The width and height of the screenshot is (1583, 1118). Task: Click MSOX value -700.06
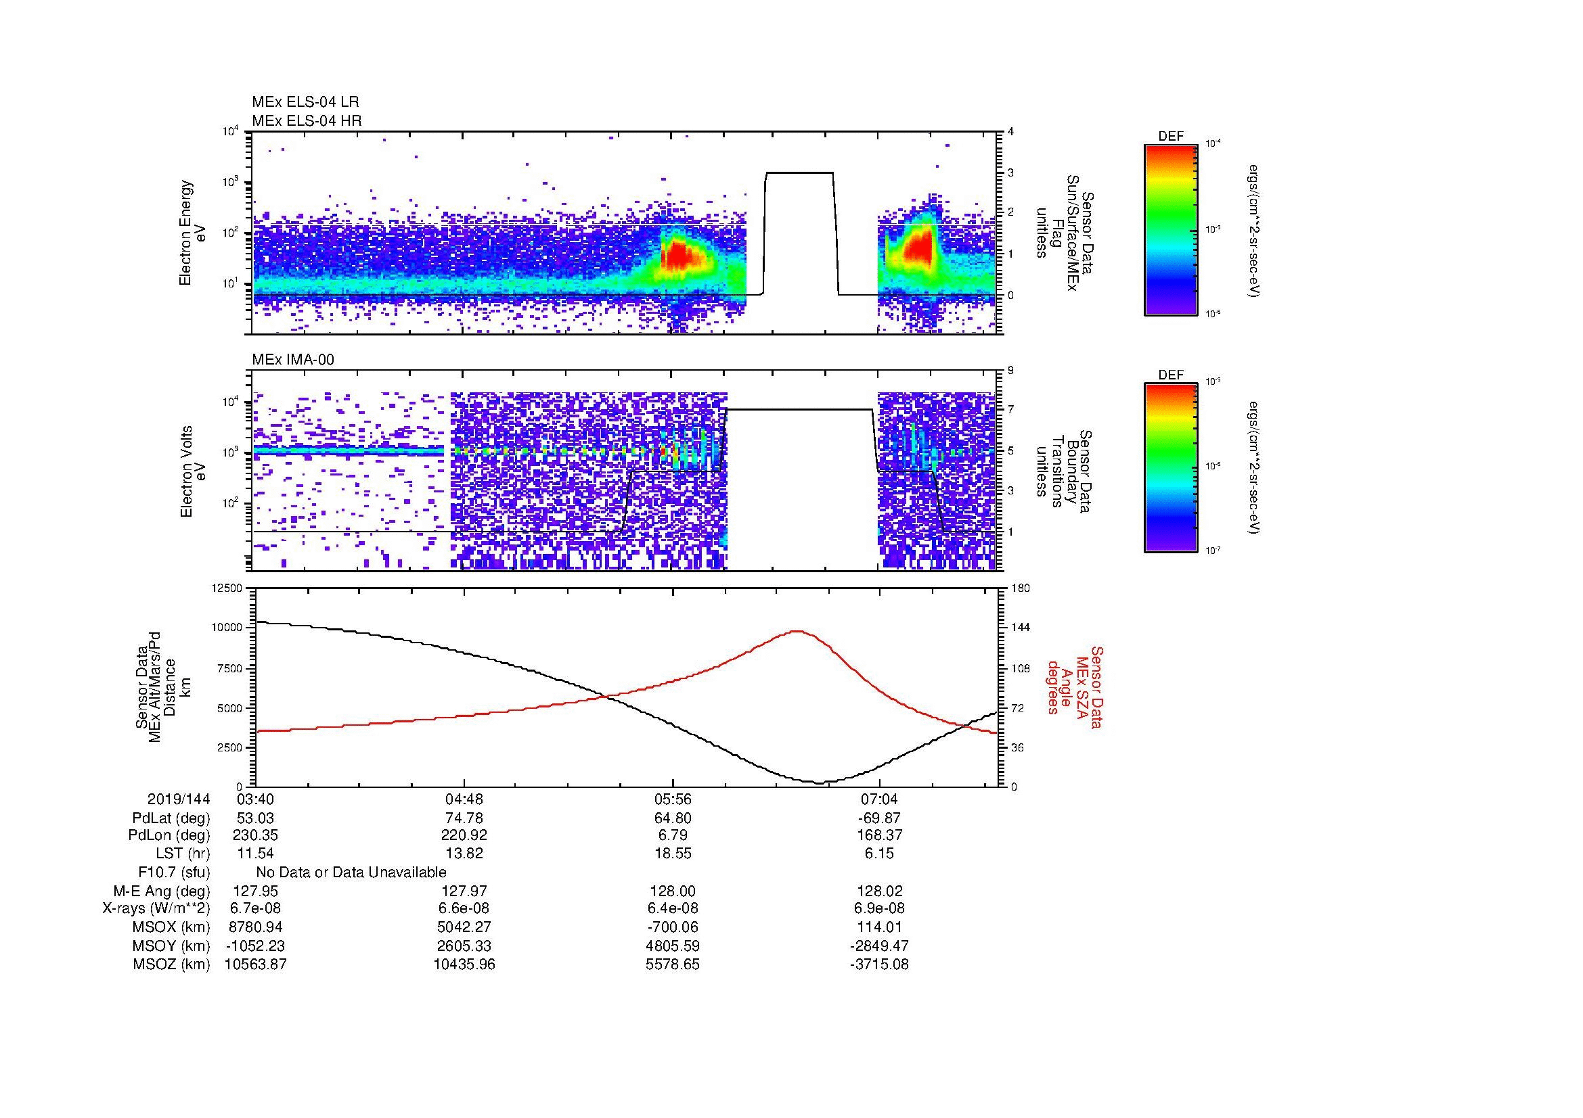(672, 927)
